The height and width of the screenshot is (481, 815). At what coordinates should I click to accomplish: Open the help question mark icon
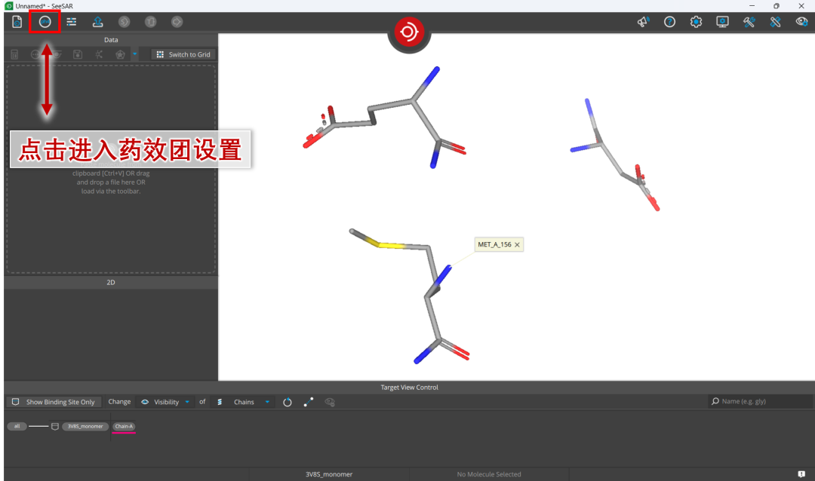669,22
